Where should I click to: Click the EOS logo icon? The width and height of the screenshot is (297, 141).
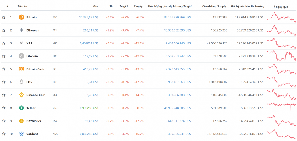(21, 82)
